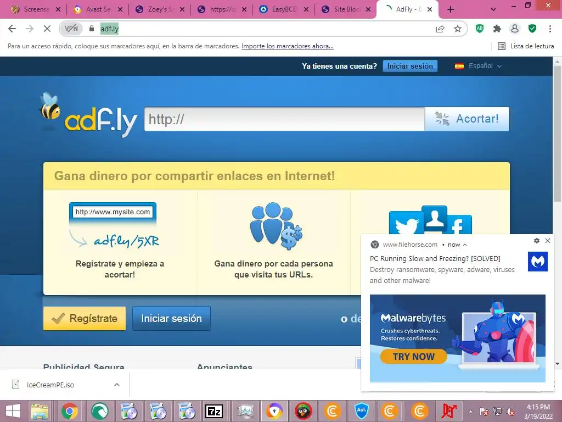Viewport: 562px width, 422px height.
Task: View site info via padlock icon
Action: (92, 29)
